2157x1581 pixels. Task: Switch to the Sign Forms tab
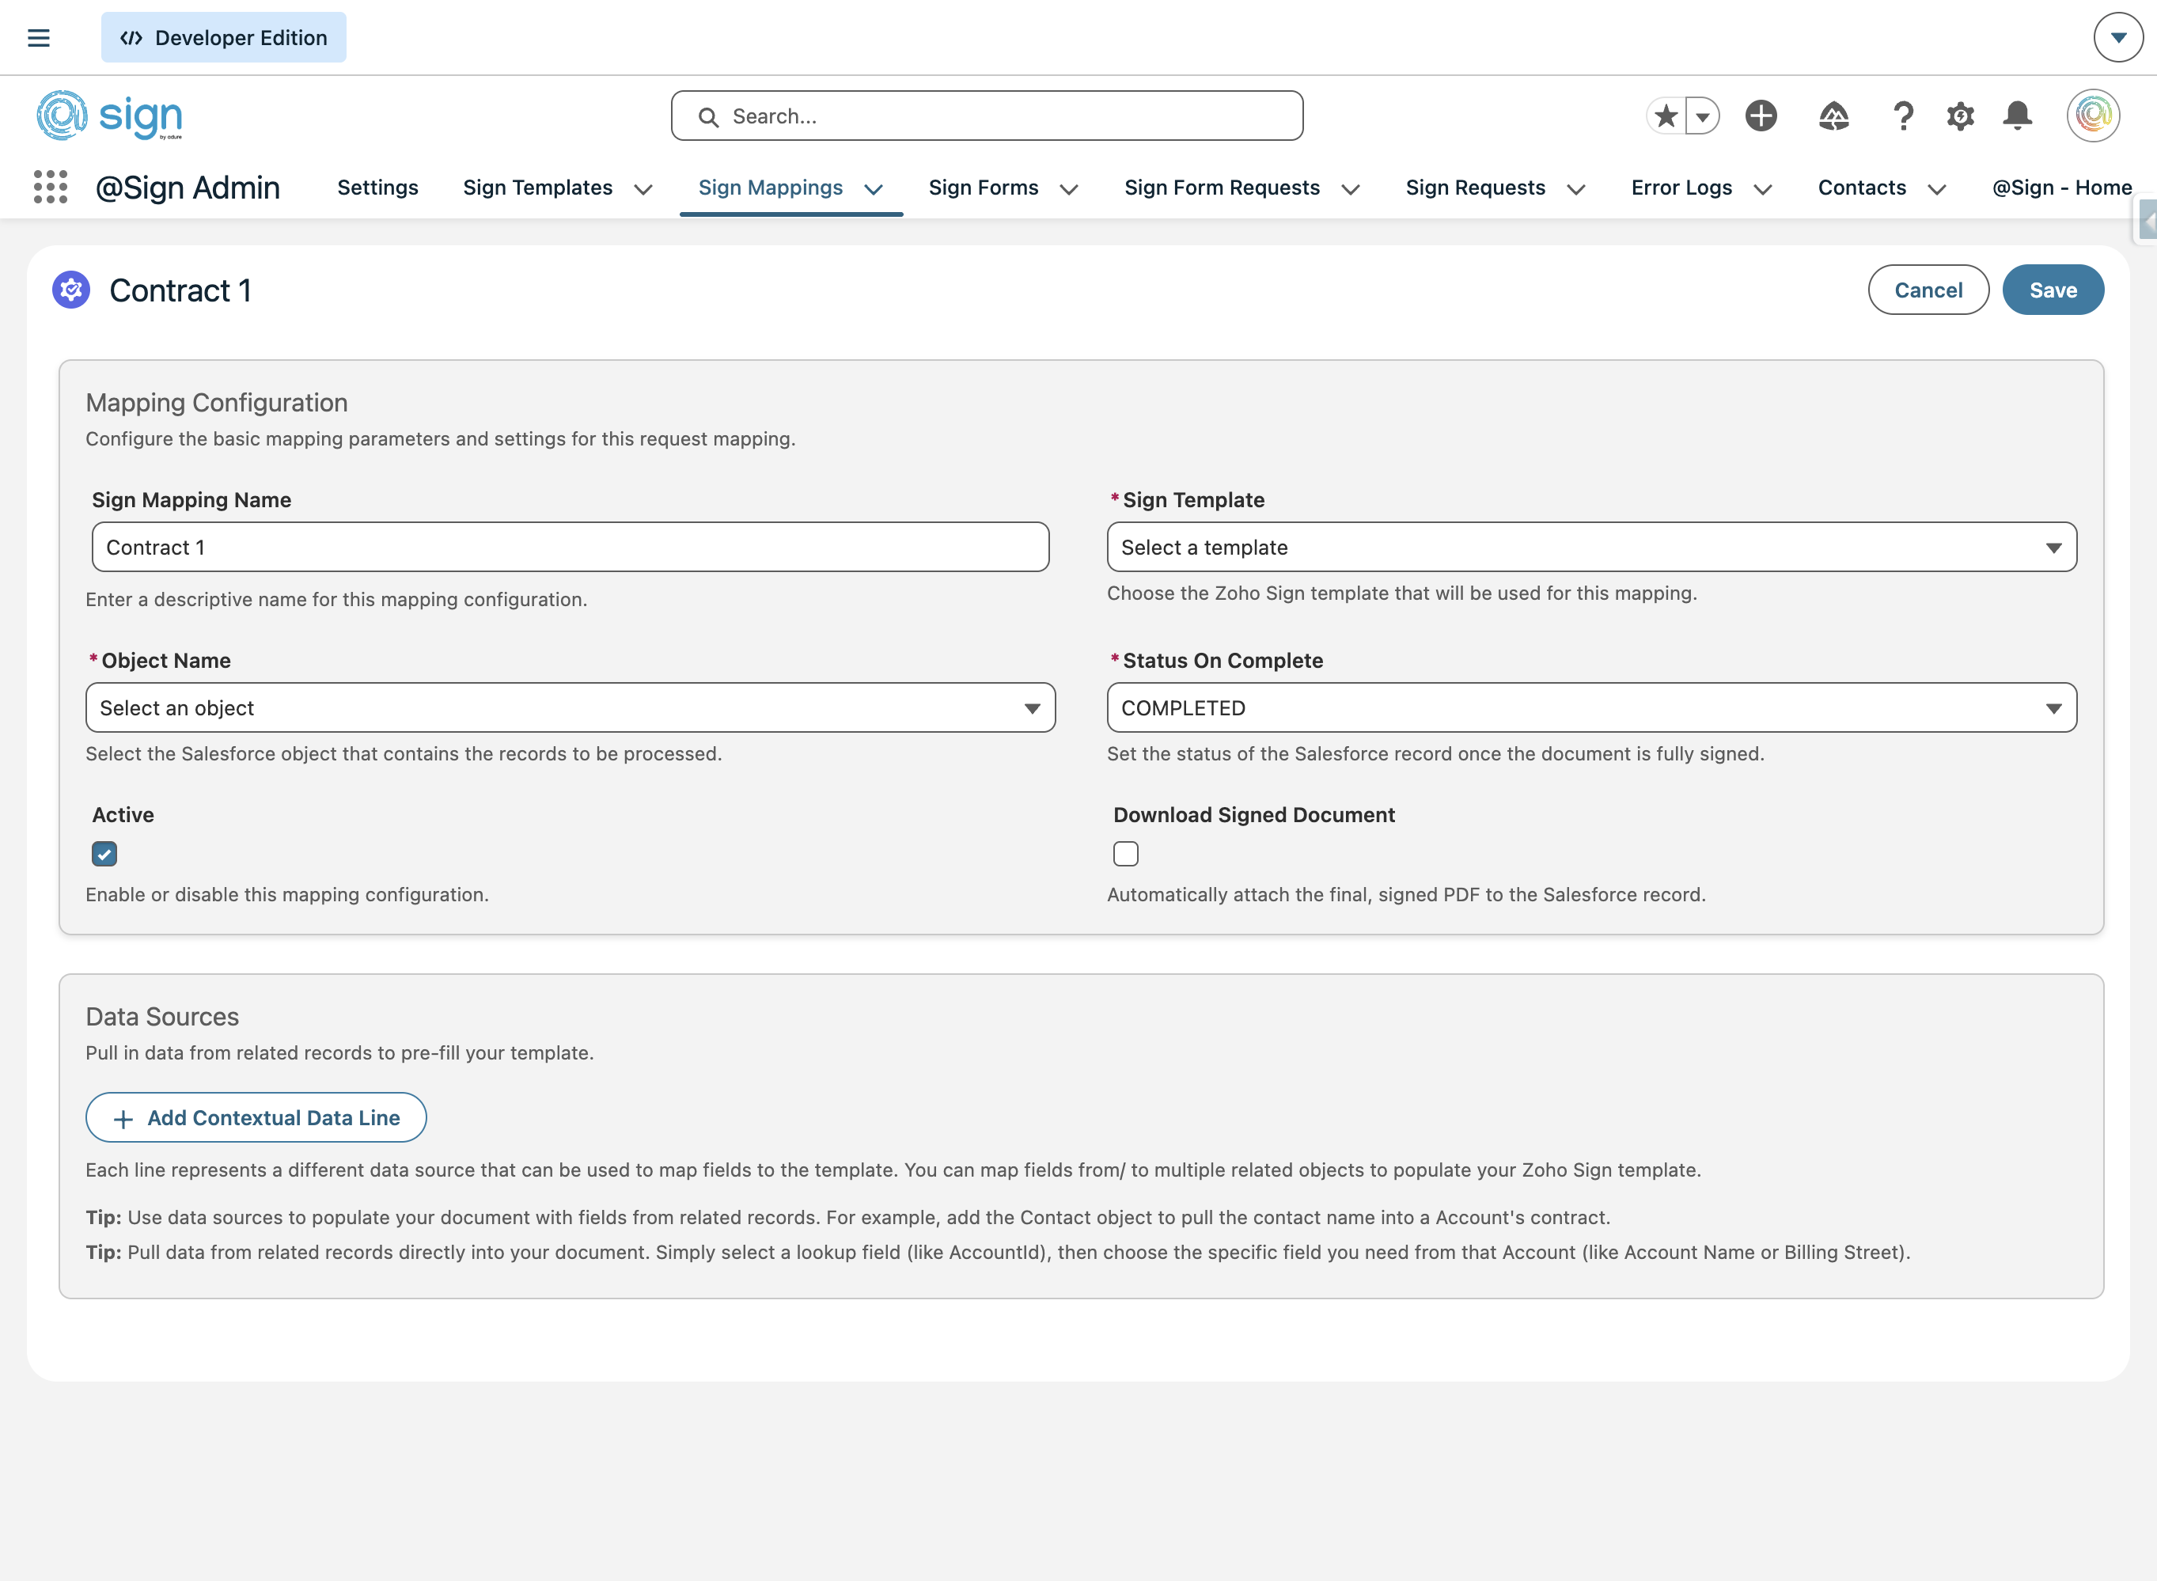983,188
